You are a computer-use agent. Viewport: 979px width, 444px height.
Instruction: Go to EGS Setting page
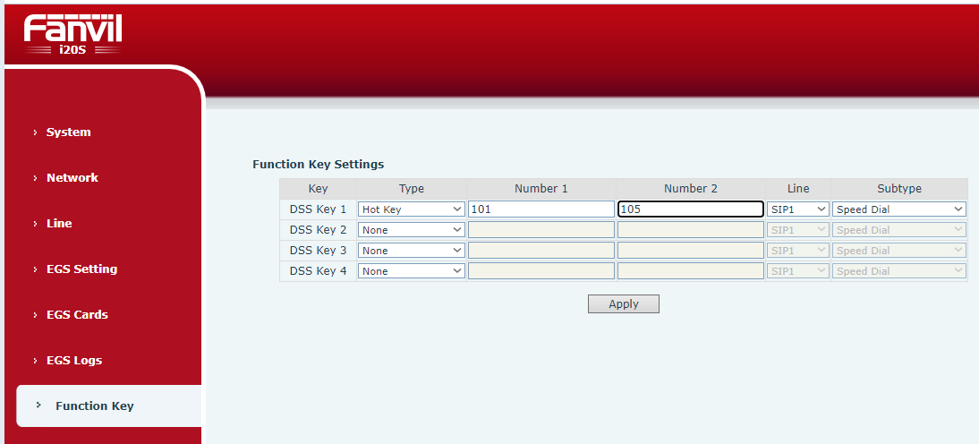81,269
